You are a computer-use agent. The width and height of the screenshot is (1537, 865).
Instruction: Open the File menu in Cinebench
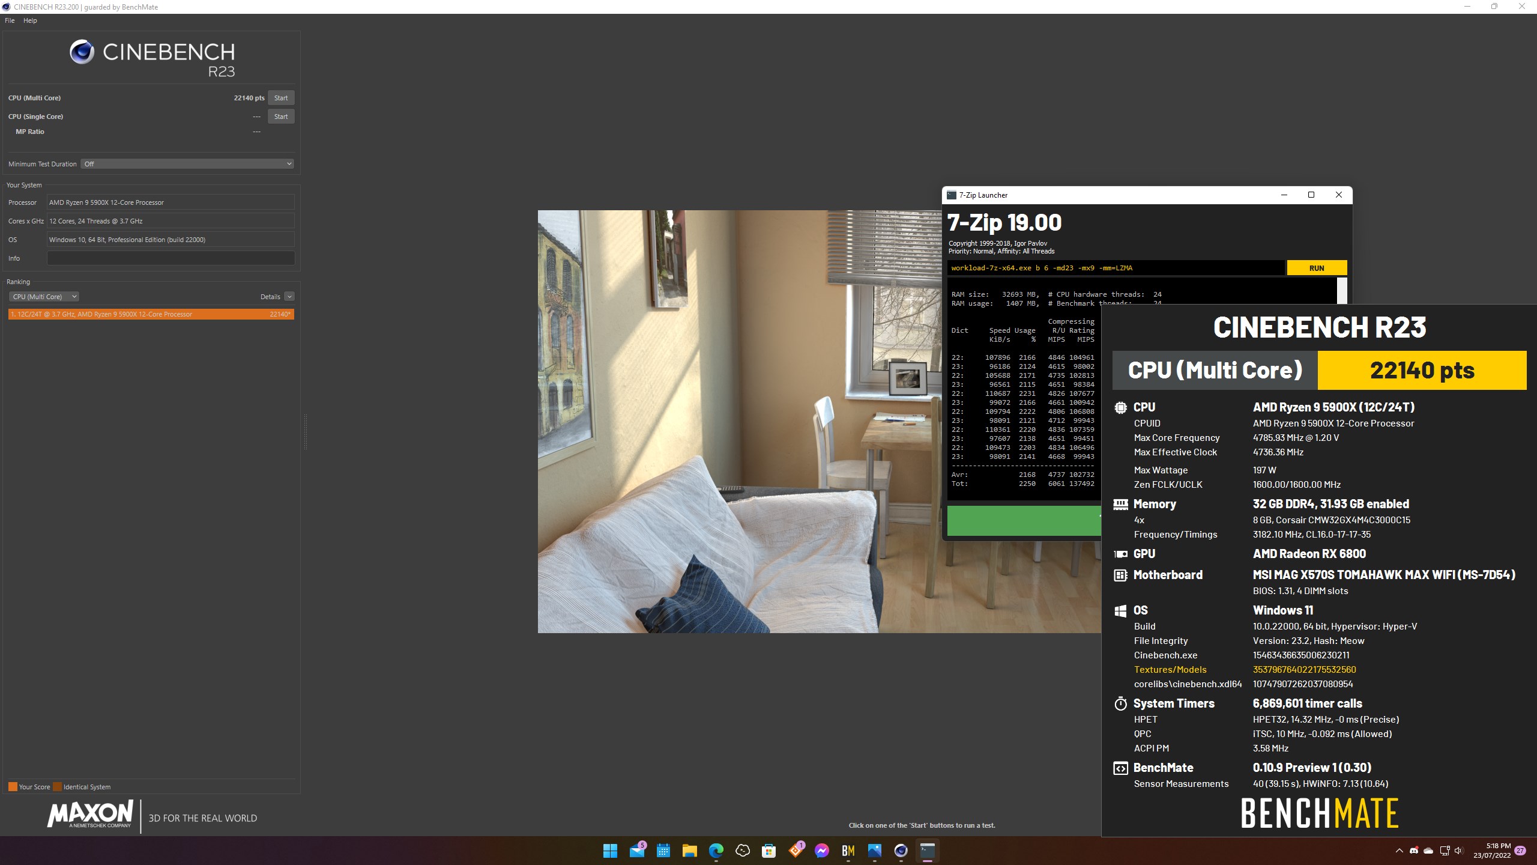pyautogui.click(x=10, y=20)
